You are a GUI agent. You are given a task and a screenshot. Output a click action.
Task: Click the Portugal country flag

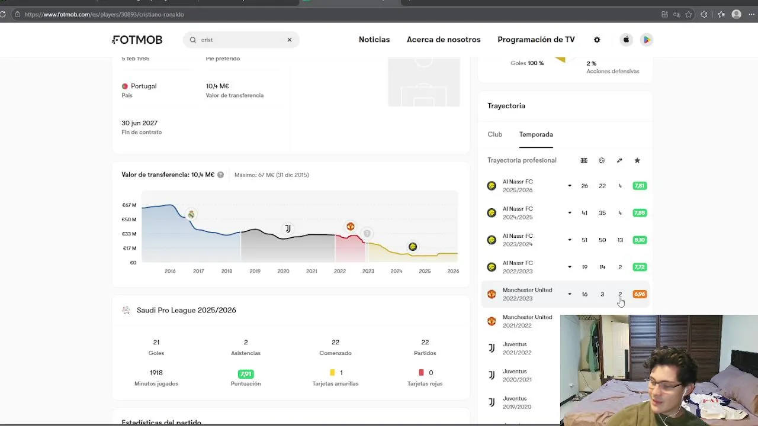tap(125, 86)
